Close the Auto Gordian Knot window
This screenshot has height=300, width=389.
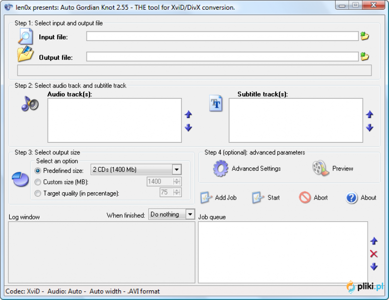(x=373, y=5)
